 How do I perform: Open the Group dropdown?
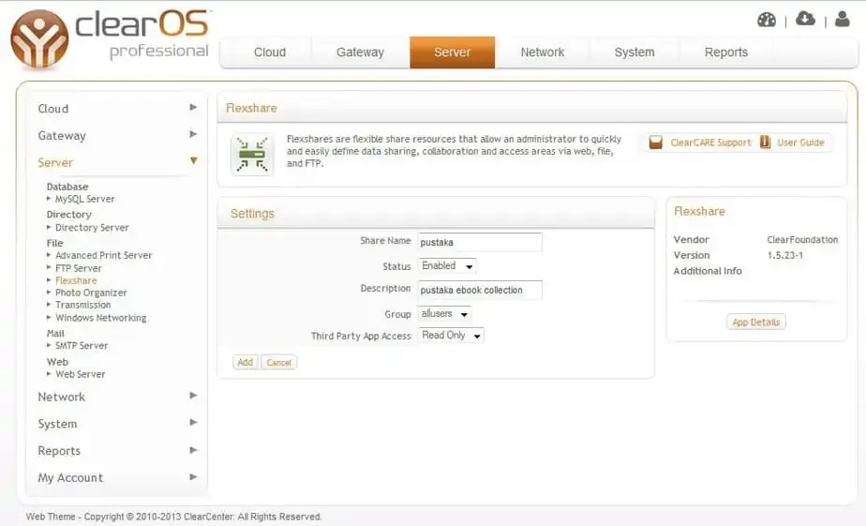[x=444, y=314]
